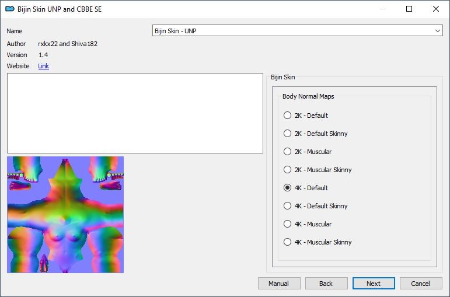Screen dimensions: 450x297
Task: Proceed with the Next button
Action: 374,284
